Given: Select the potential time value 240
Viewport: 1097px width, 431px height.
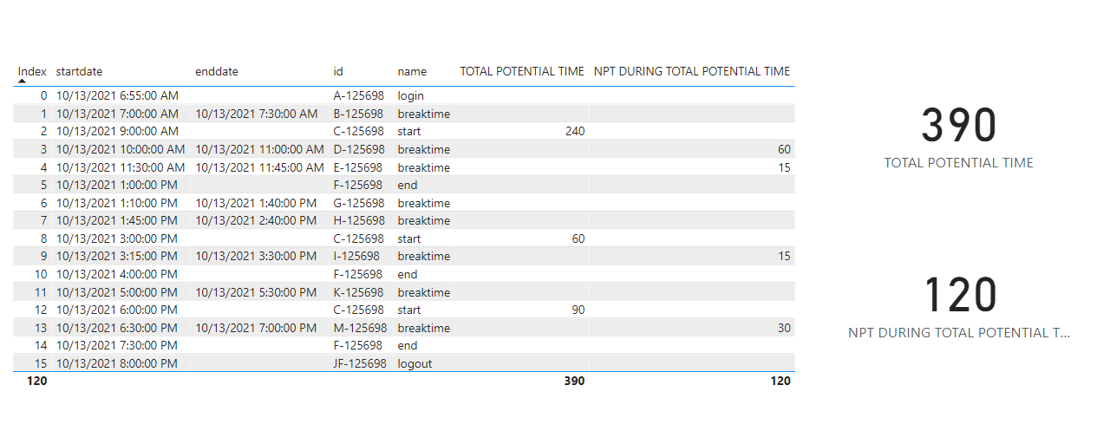Looking at the screenshot, I should [x=574, y=132].
